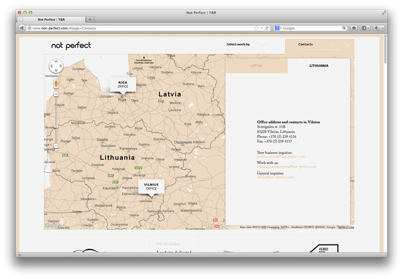The width and height of the screenshot is (403, 279).
Task: Click the not perfect logo
Action: 71,45
